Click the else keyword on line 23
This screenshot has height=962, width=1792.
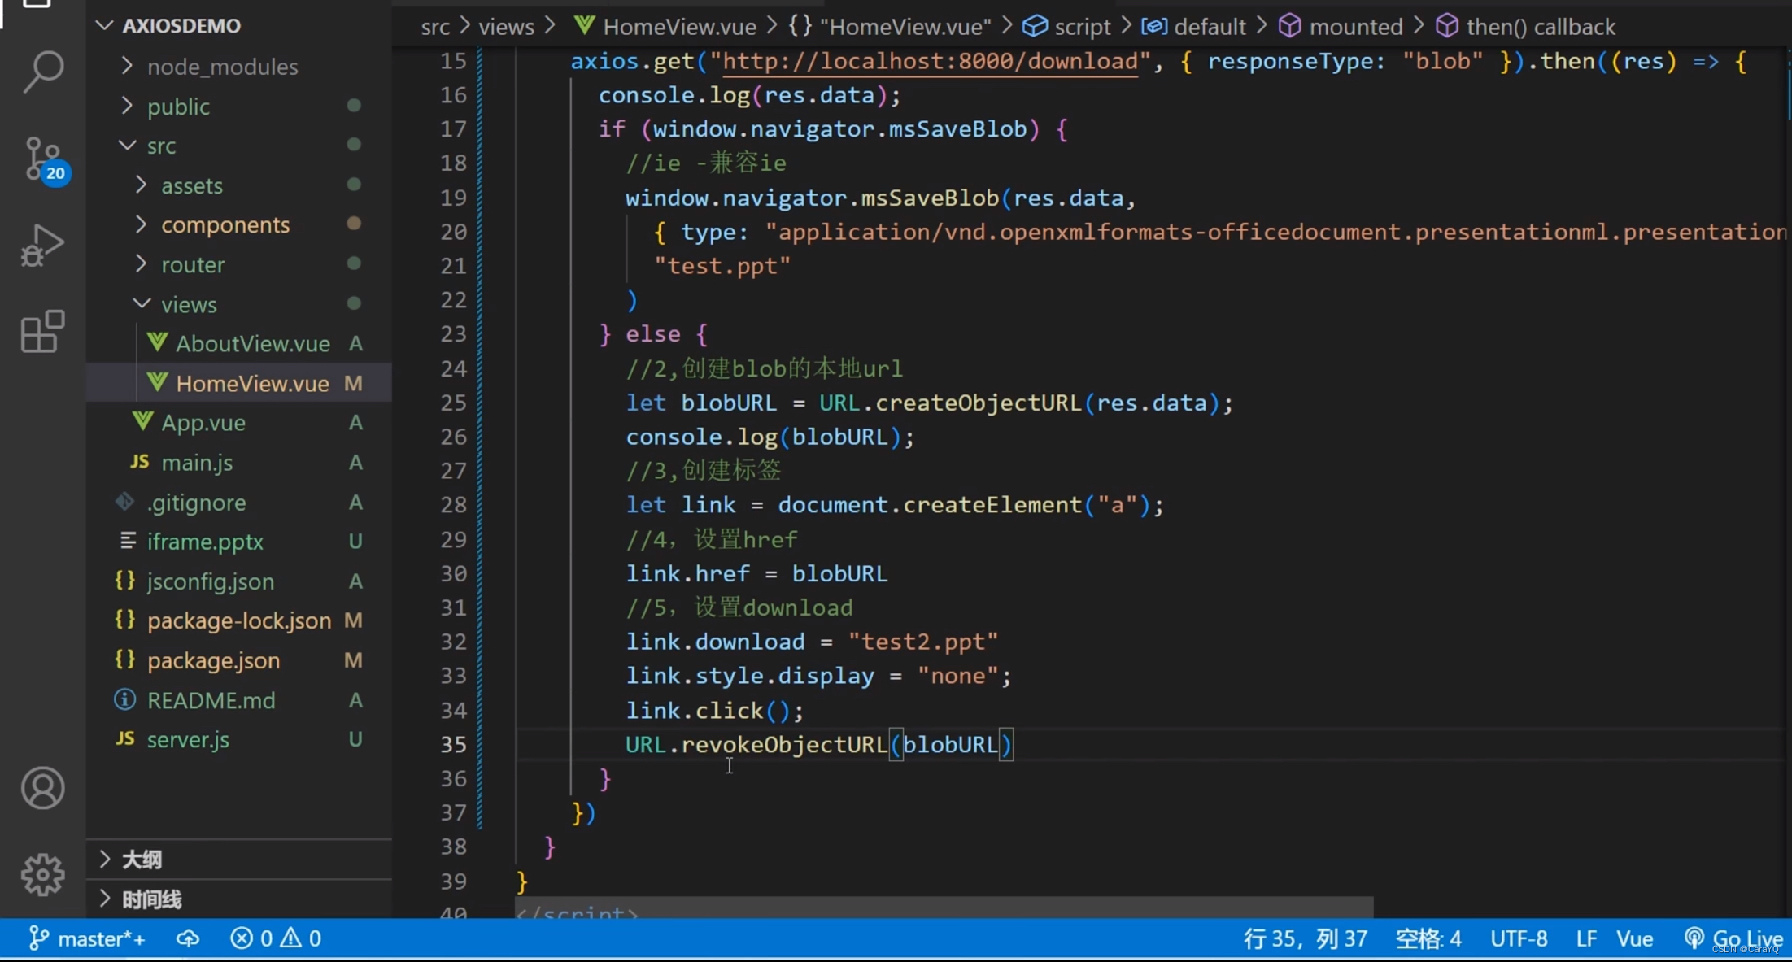[x=652, y=334]
